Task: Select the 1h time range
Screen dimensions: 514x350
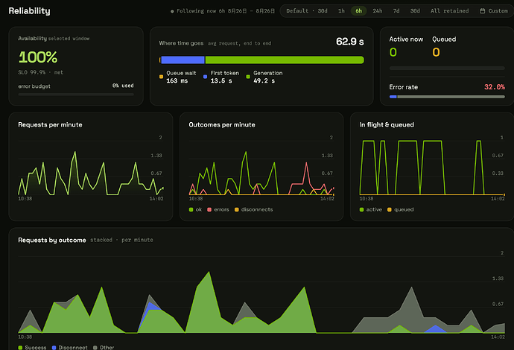Action: click(x=341, y=11)
